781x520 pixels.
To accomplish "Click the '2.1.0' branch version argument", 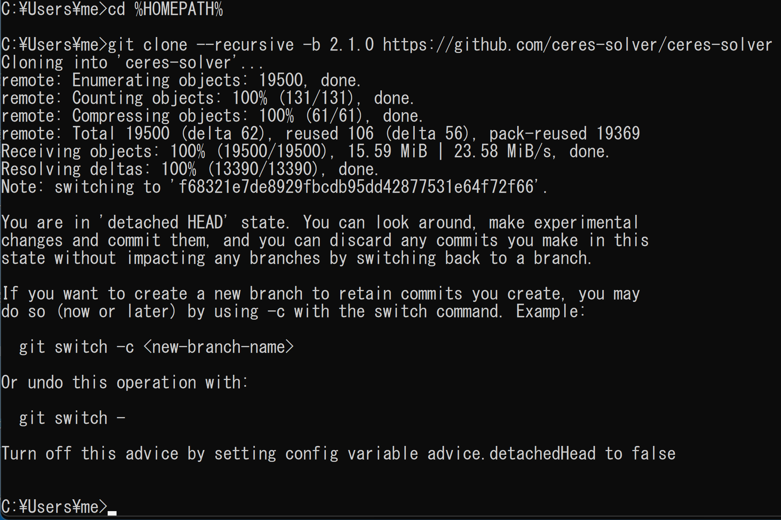I will [x=352, y=45].
